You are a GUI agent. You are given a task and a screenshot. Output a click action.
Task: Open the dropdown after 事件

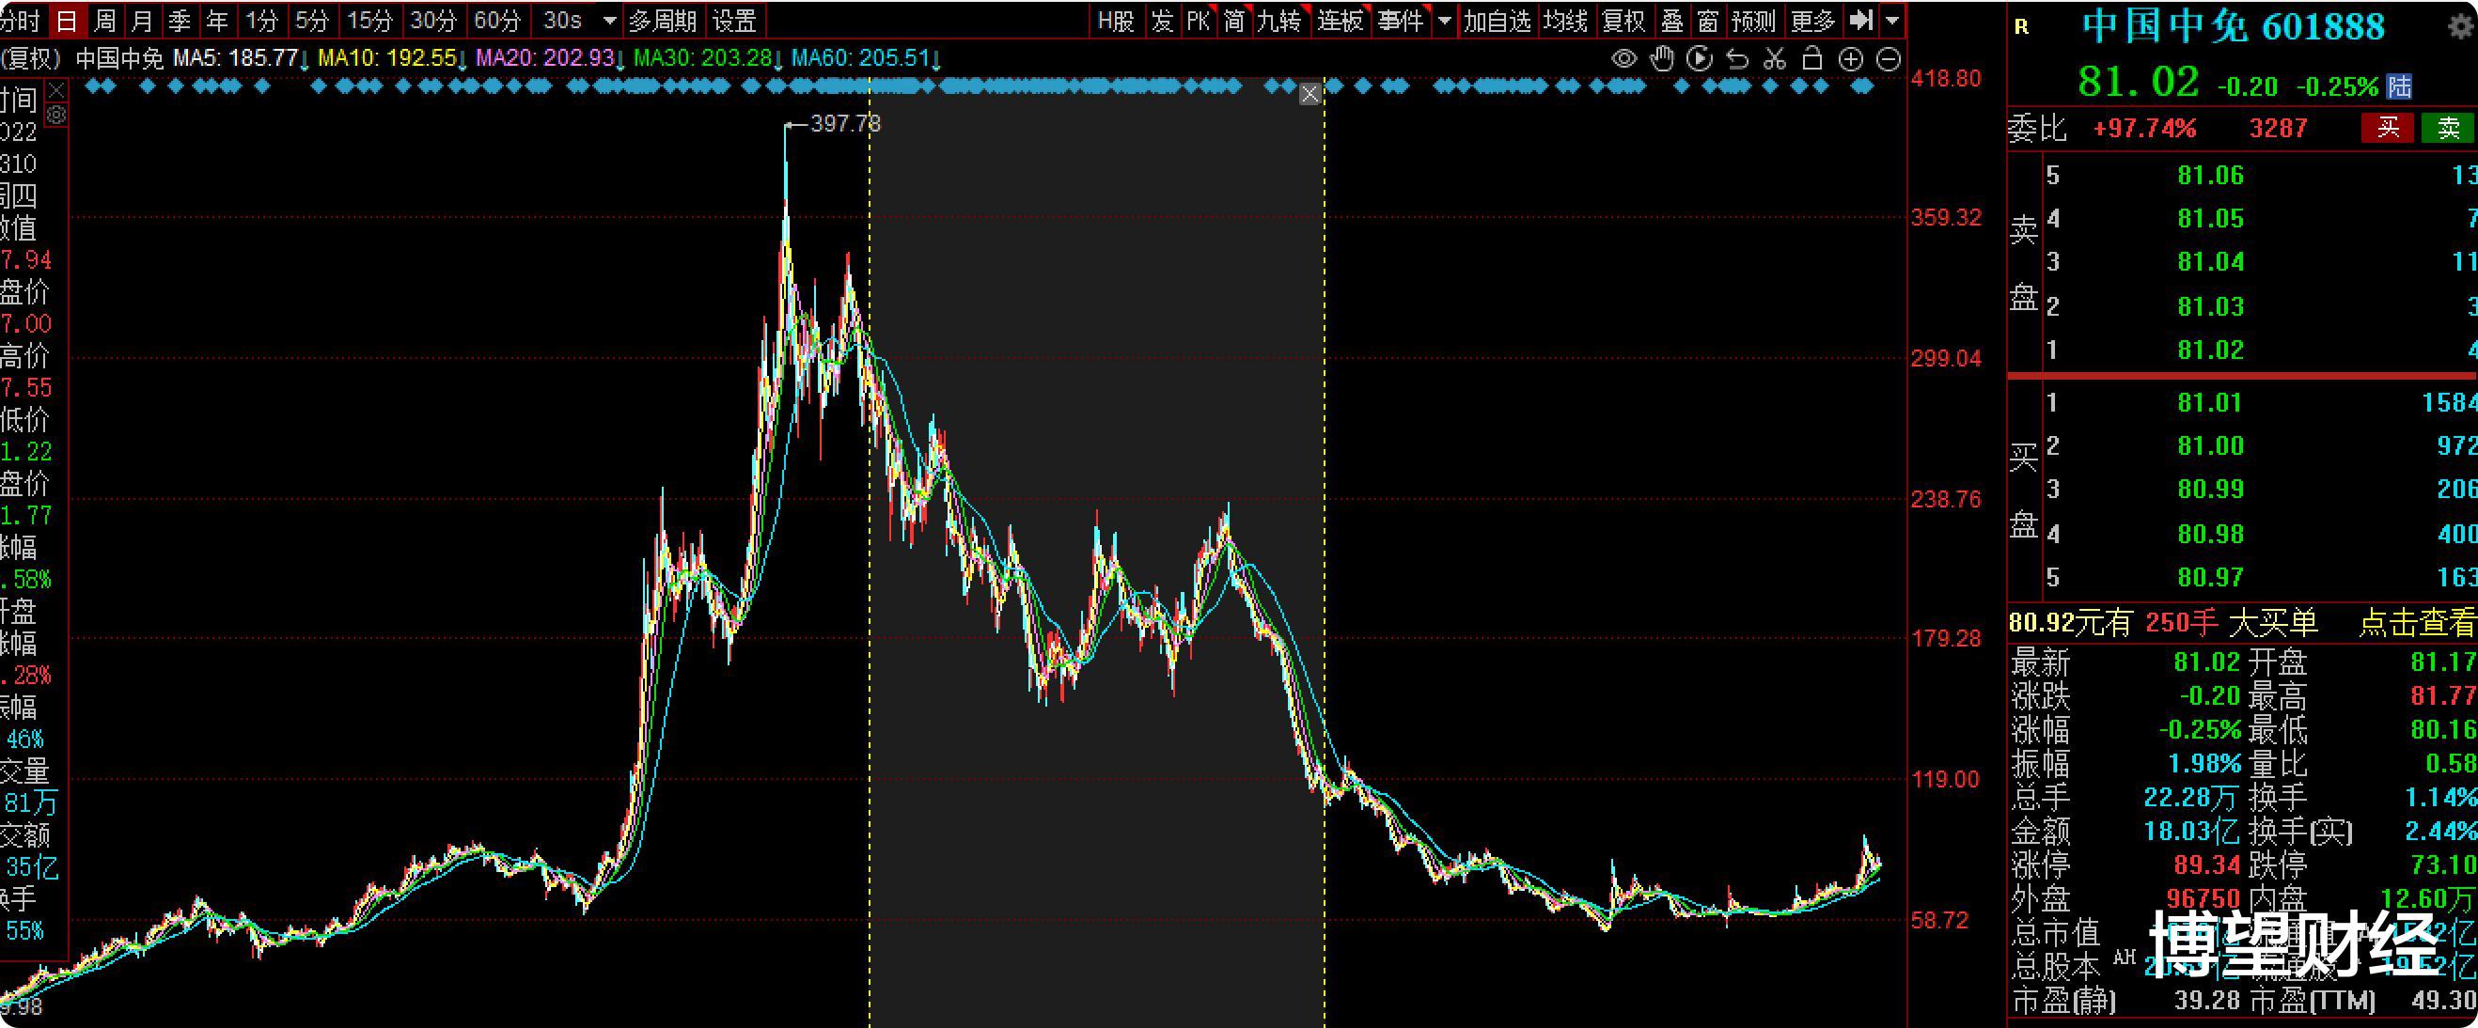pyautogui.click(x=1444, y=20)
